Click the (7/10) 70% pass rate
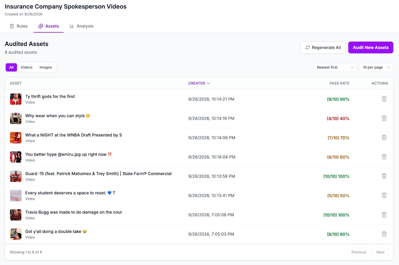The height and width of the screenshot is (265, 399). click(x=338, y=138)
